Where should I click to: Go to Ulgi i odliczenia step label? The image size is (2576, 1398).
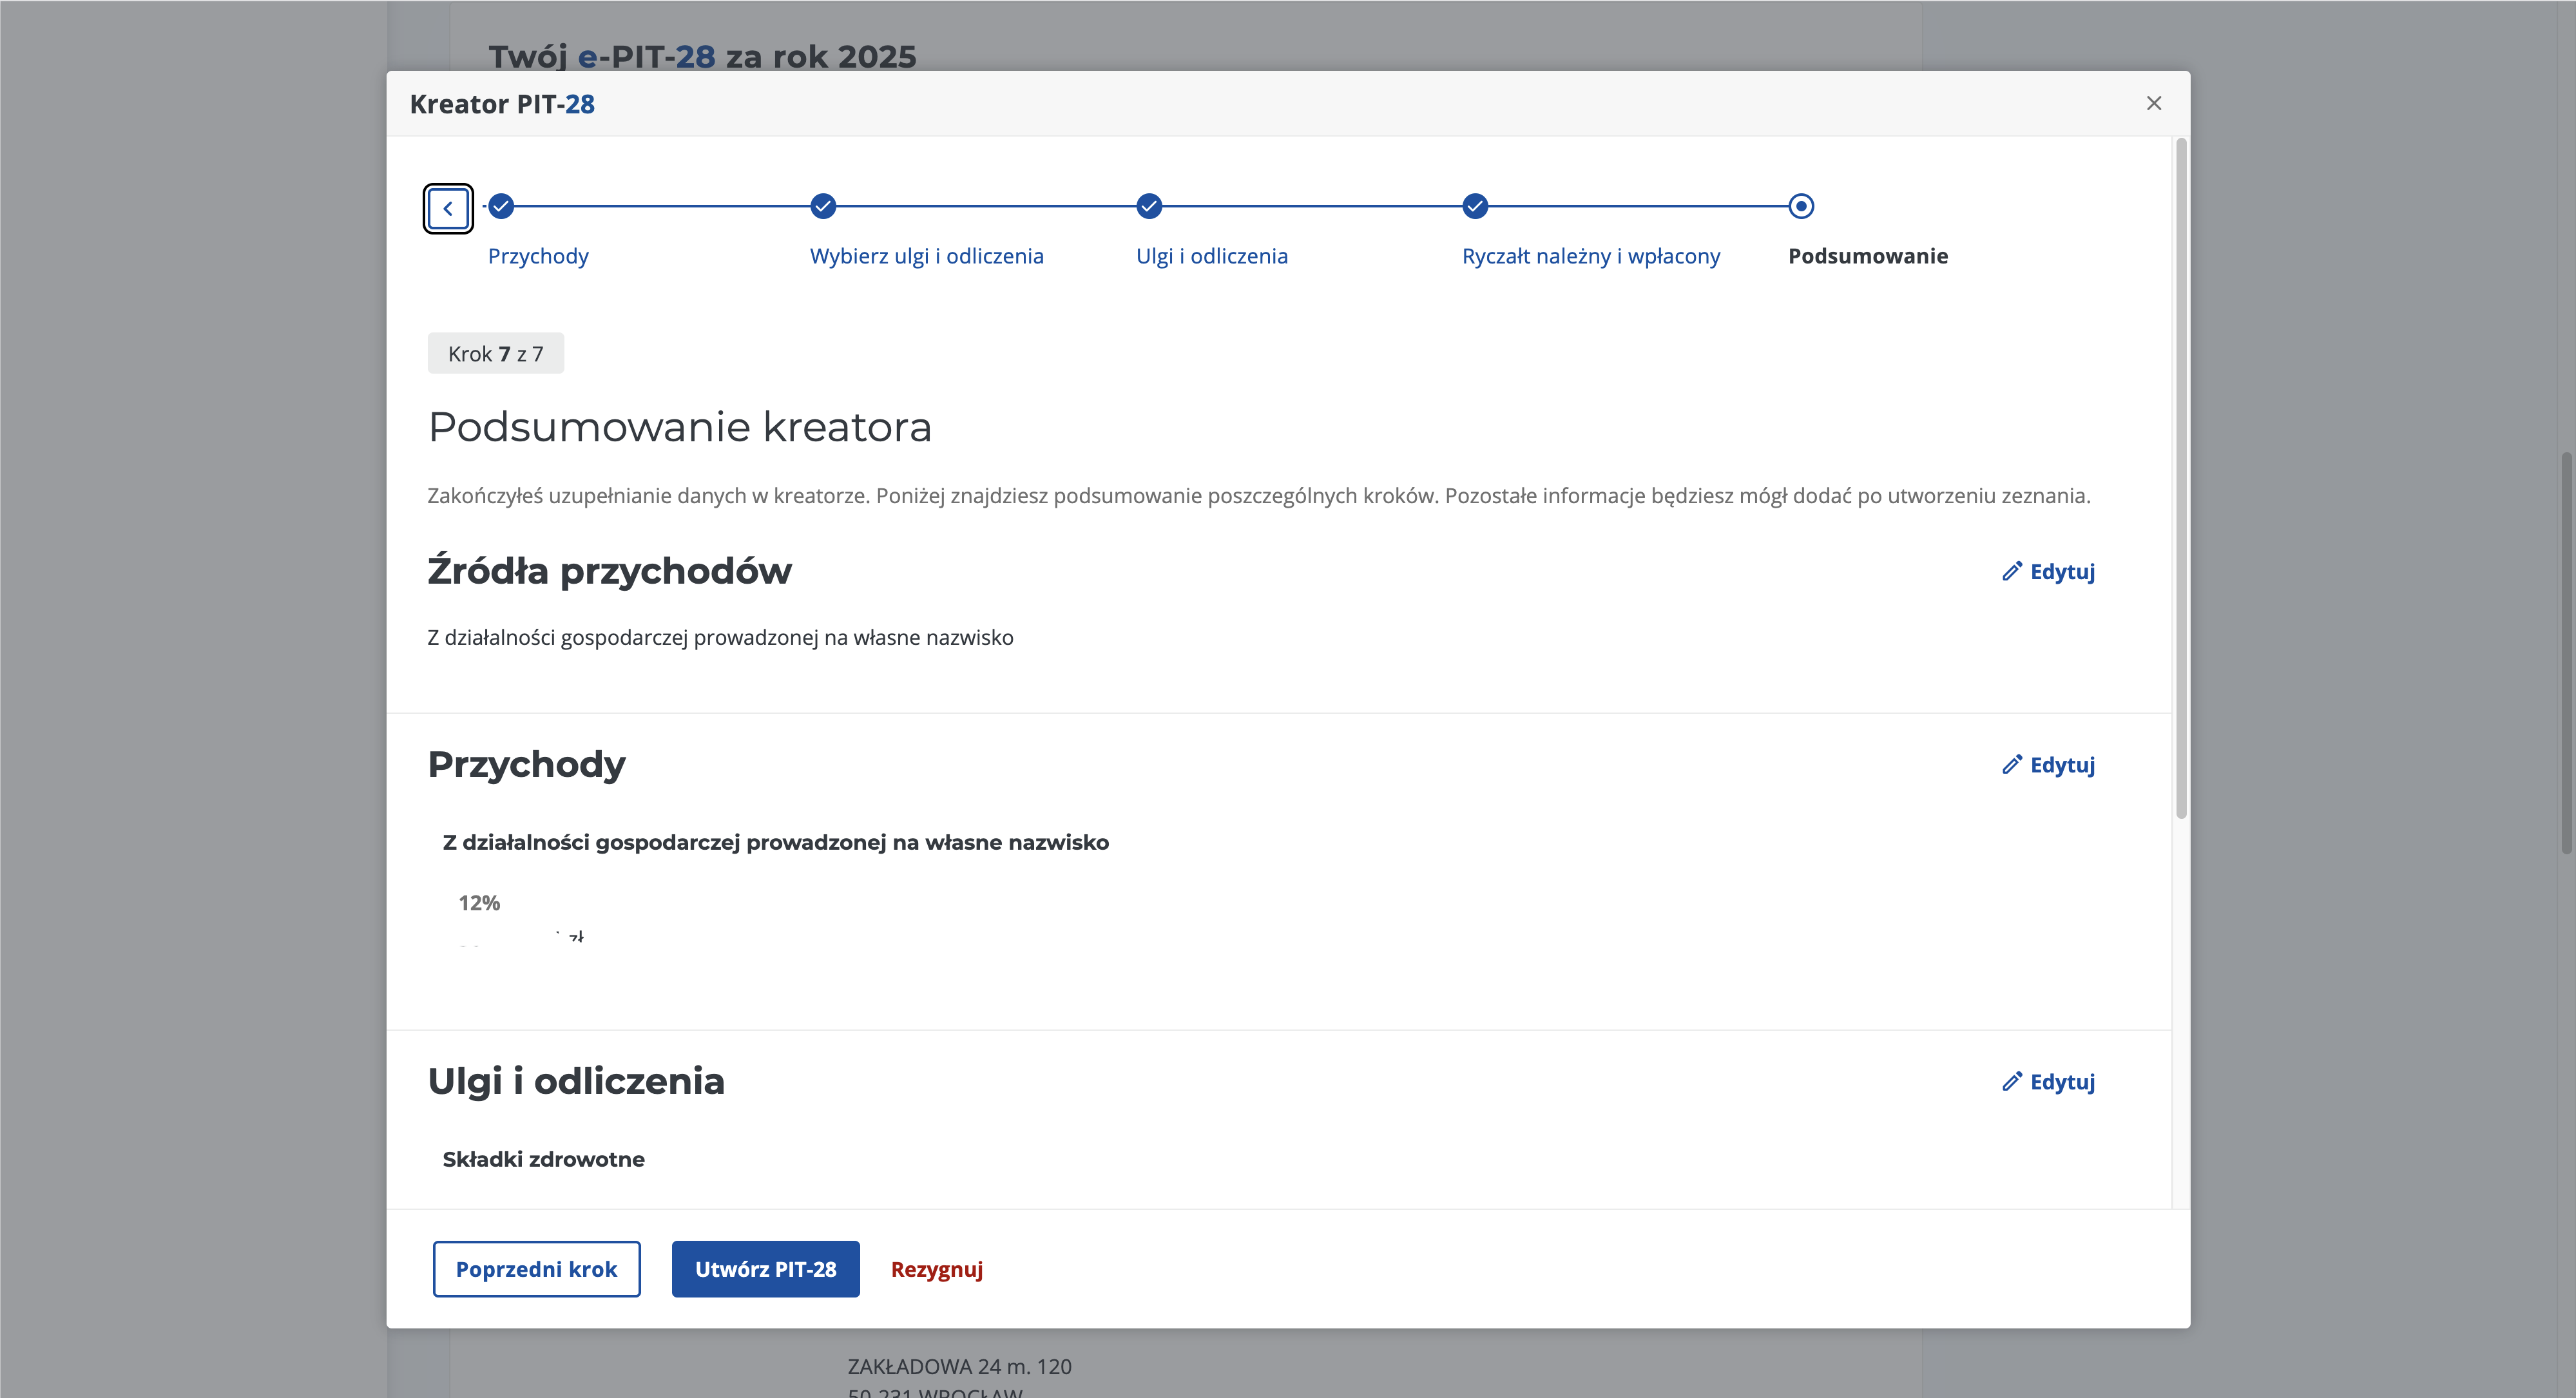tap(1211, 256)
